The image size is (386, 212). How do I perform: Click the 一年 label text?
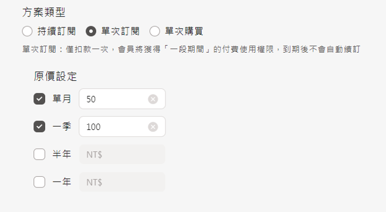pyautogui.click(x=62, y=182)
